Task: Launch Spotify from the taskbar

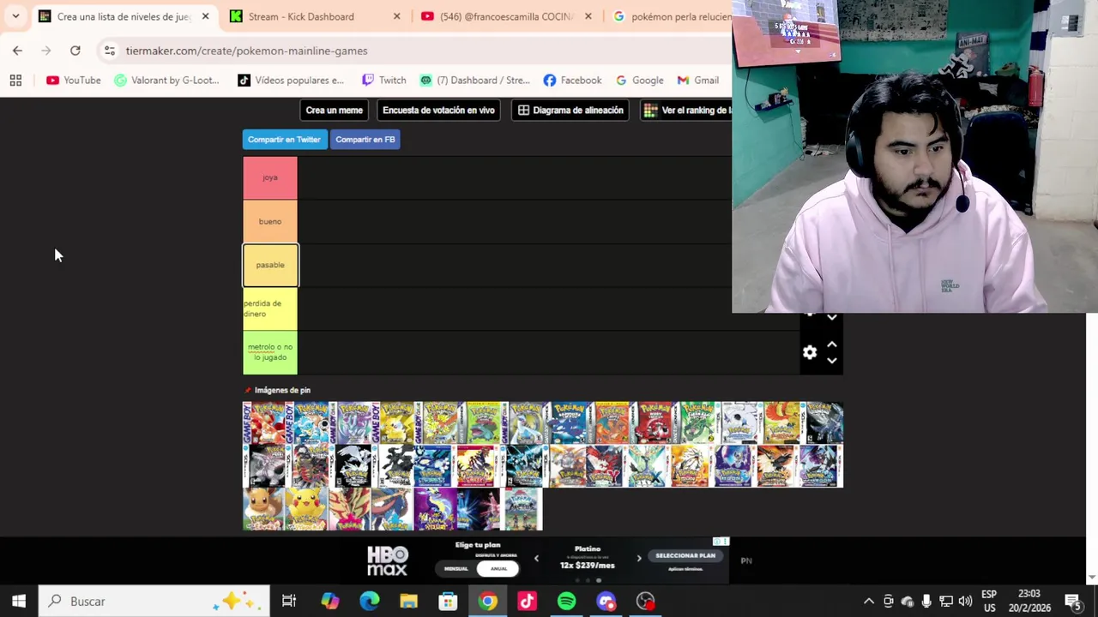Action: coord(566,602)
